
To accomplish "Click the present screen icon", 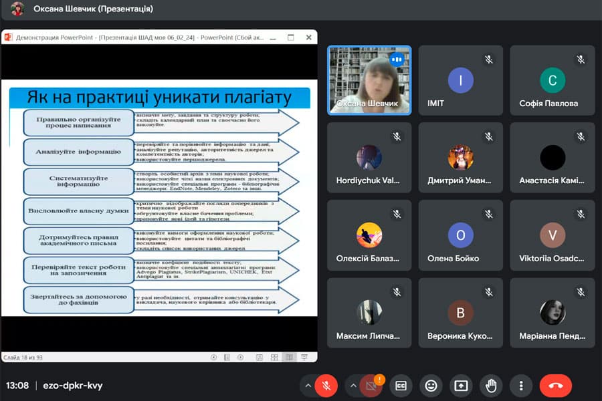I will 461,386.
